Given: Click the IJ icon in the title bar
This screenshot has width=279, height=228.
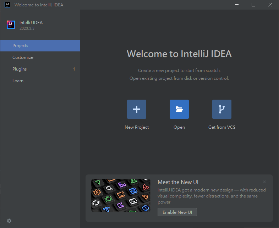Looking at the screenshot, I should 7,5.
